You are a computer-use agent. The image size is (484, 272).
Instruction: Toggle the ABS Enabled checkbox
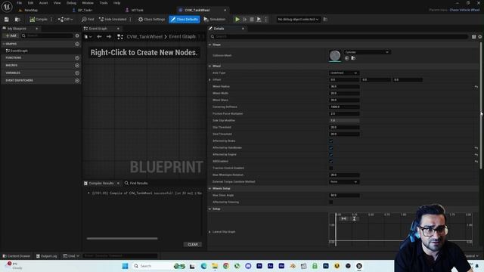coord(331,161)
